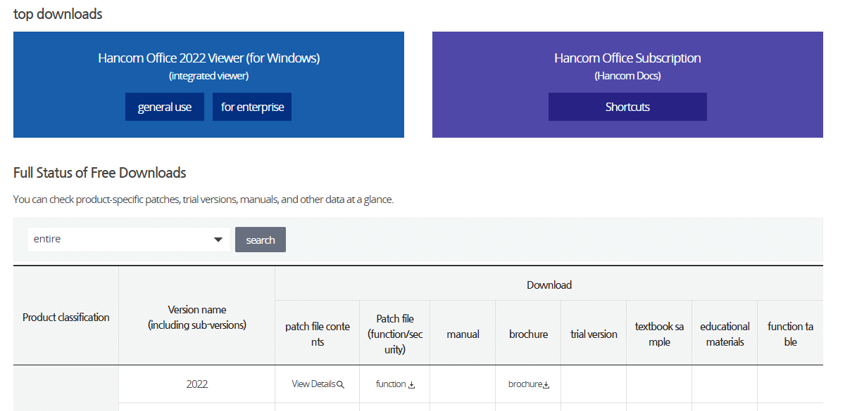845x411 pixels.
Task: Select the 'trial version' column header
Action: tap(593, 333)
